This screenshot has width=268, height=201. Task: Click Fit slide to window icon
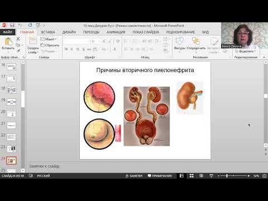point(264,176)
